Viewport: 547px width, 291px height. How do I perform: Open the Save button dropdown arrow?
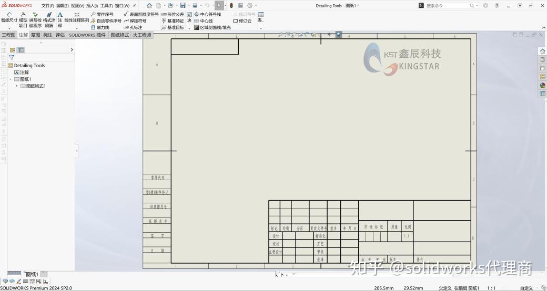coord(188,6)
